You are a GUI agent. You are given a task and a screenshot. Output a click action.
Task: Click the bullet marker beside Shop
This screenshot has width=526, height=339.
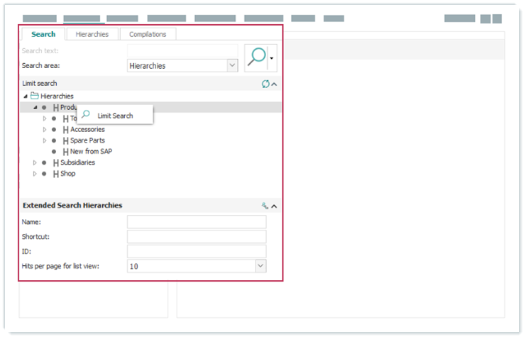[x=44, y=174]
